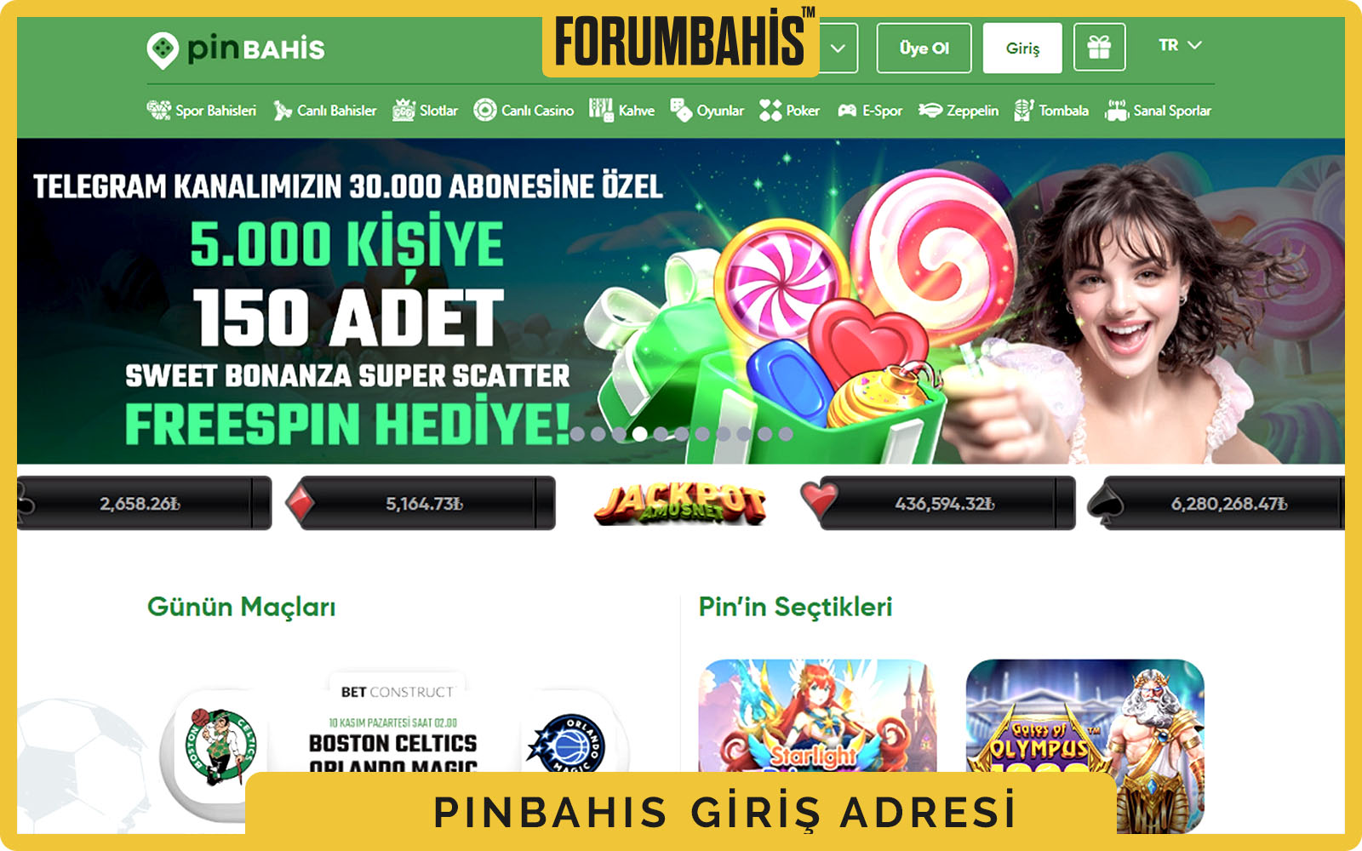Select the Canlı Casino chip icon
The image size is (1362, 851).
click(x=485, y=110)
